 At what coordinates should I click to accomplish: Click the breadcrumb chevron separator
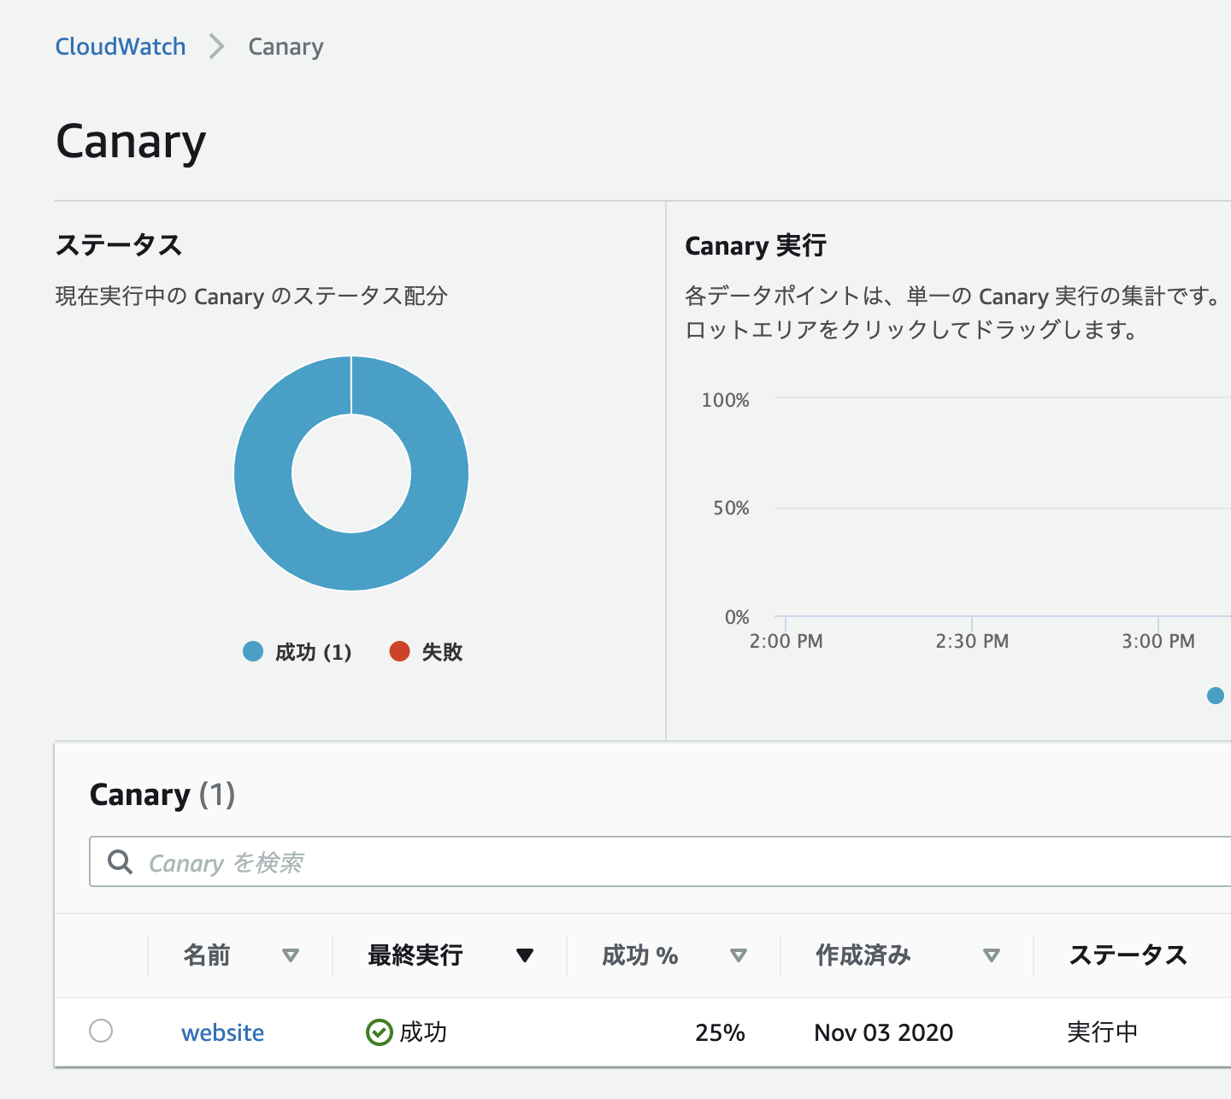pos(217,47)
